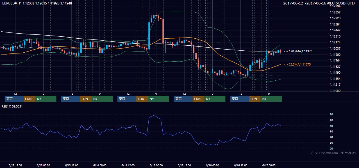
Task: Select the 25 SMA 1.11675 label
Action: coord(297,64)
